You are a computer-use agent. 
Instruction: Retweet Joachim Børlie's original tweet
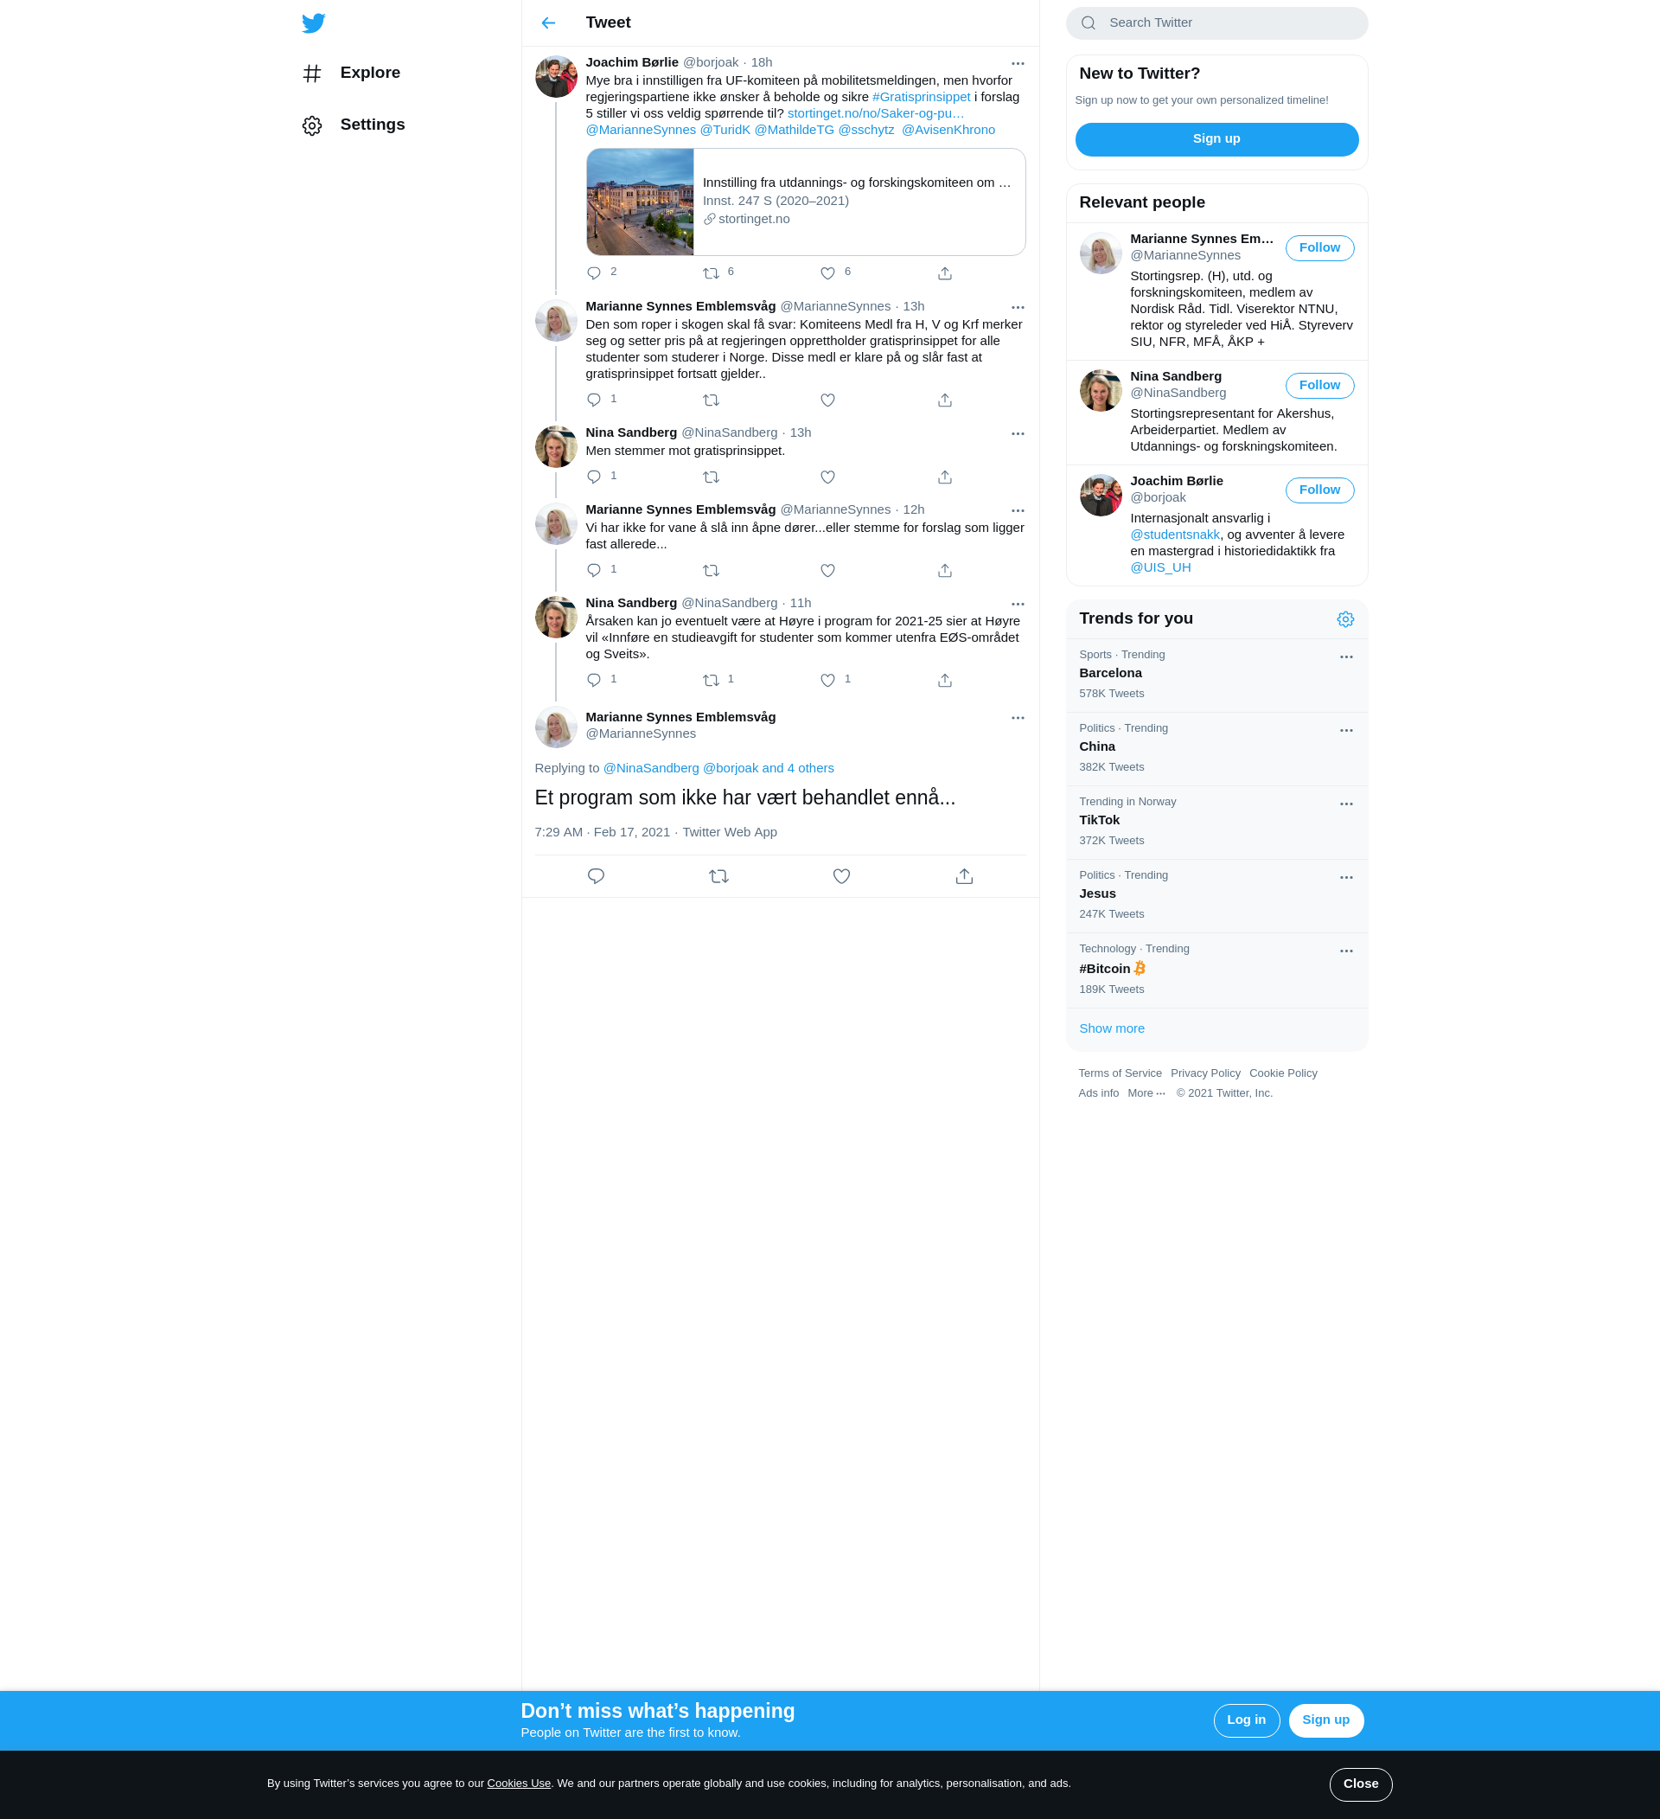tap(711, 272)
